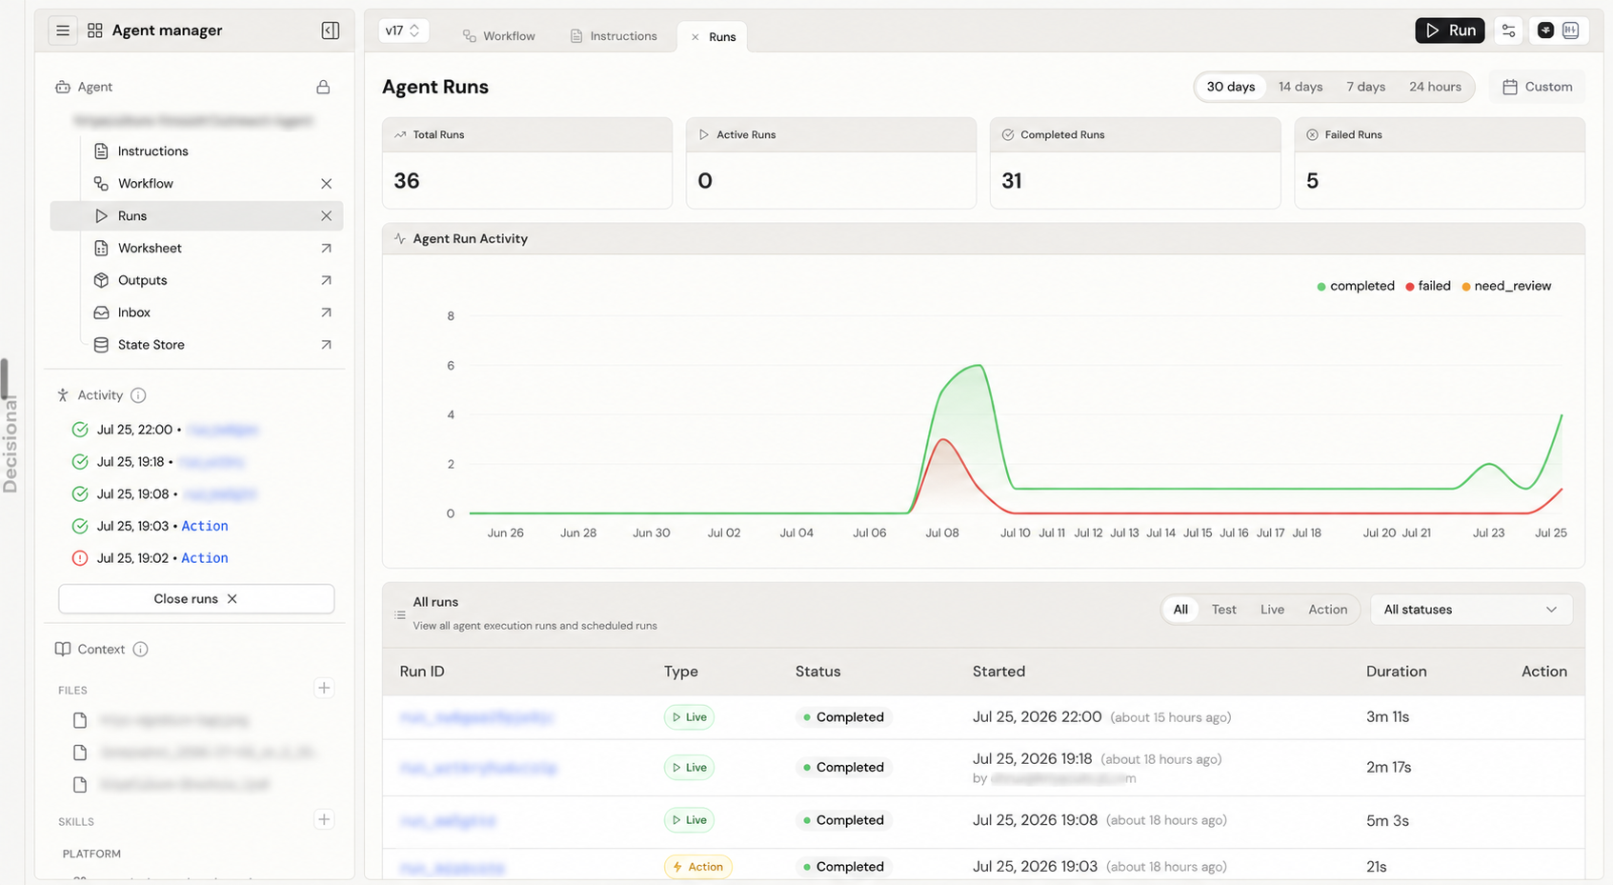Viewport: 1613px width, 885px height.
Task: Close the Workflow item in sidebar tree
Action: [x=326, y=183]
